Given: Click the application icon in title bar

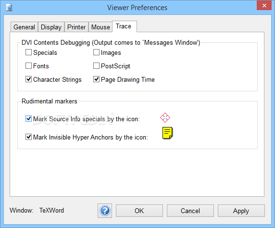Looking at the screenshot, I should [x=9, y=8].
